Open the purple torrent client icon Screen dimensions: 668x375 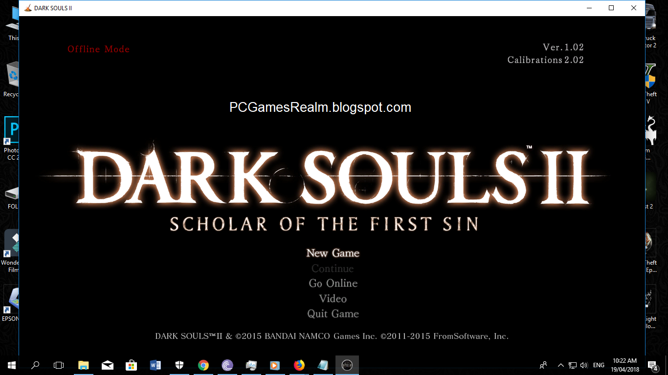tap(227, 365)
